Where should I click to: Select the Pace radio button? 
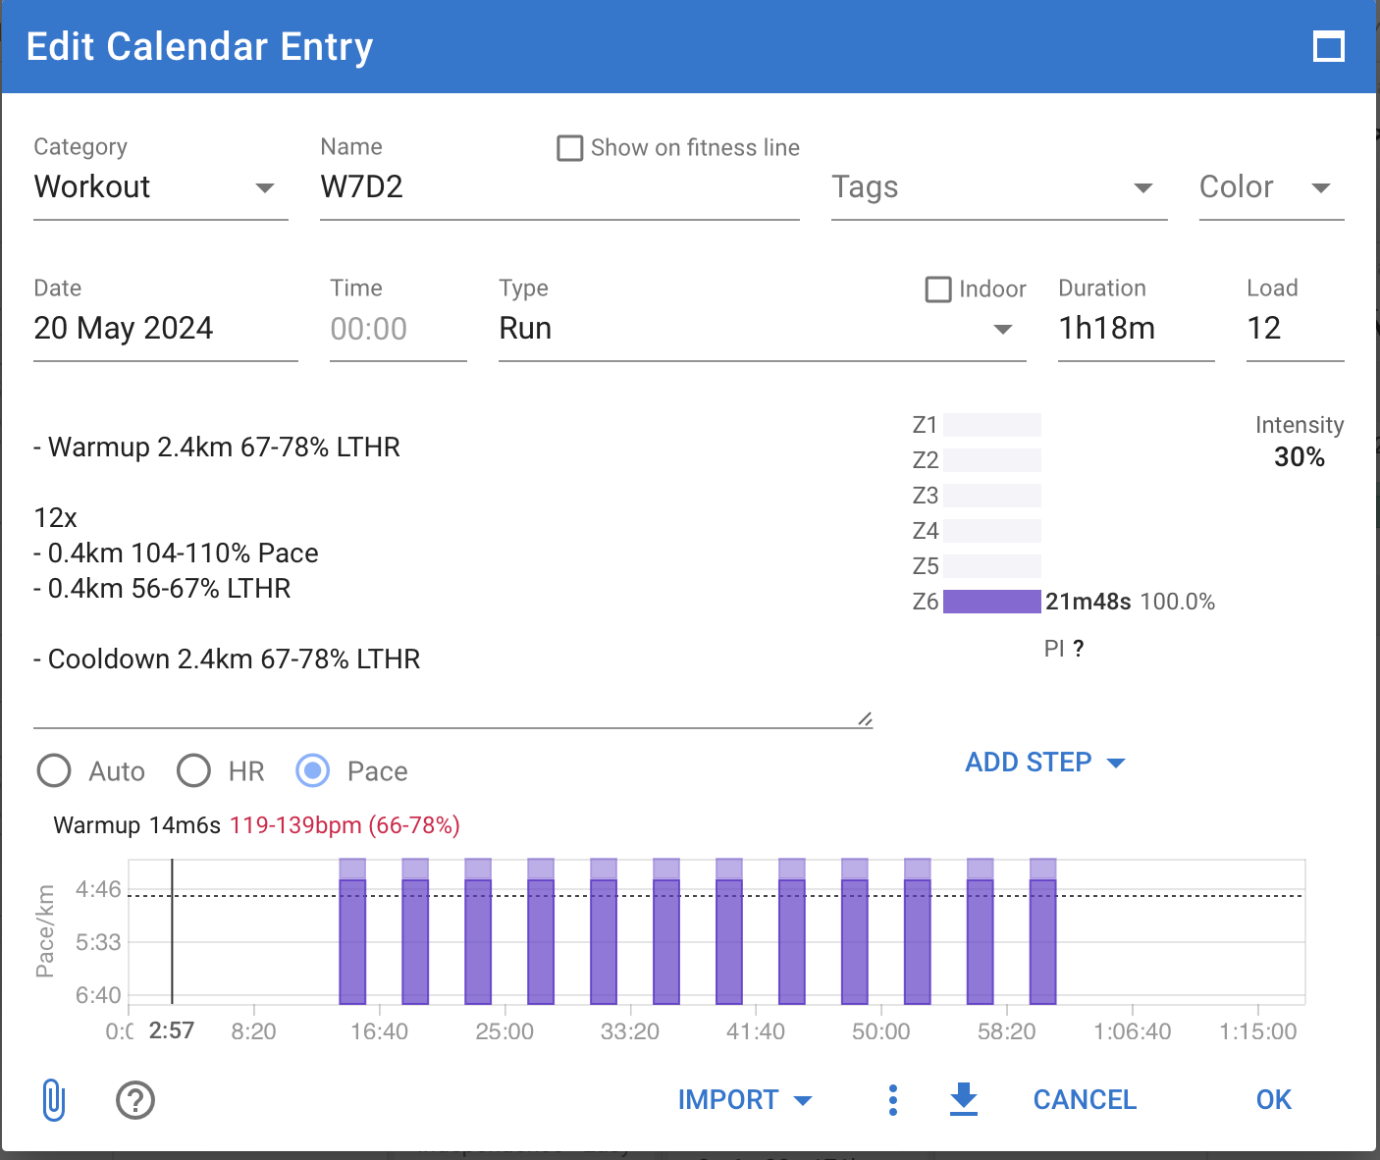[313, 770]
